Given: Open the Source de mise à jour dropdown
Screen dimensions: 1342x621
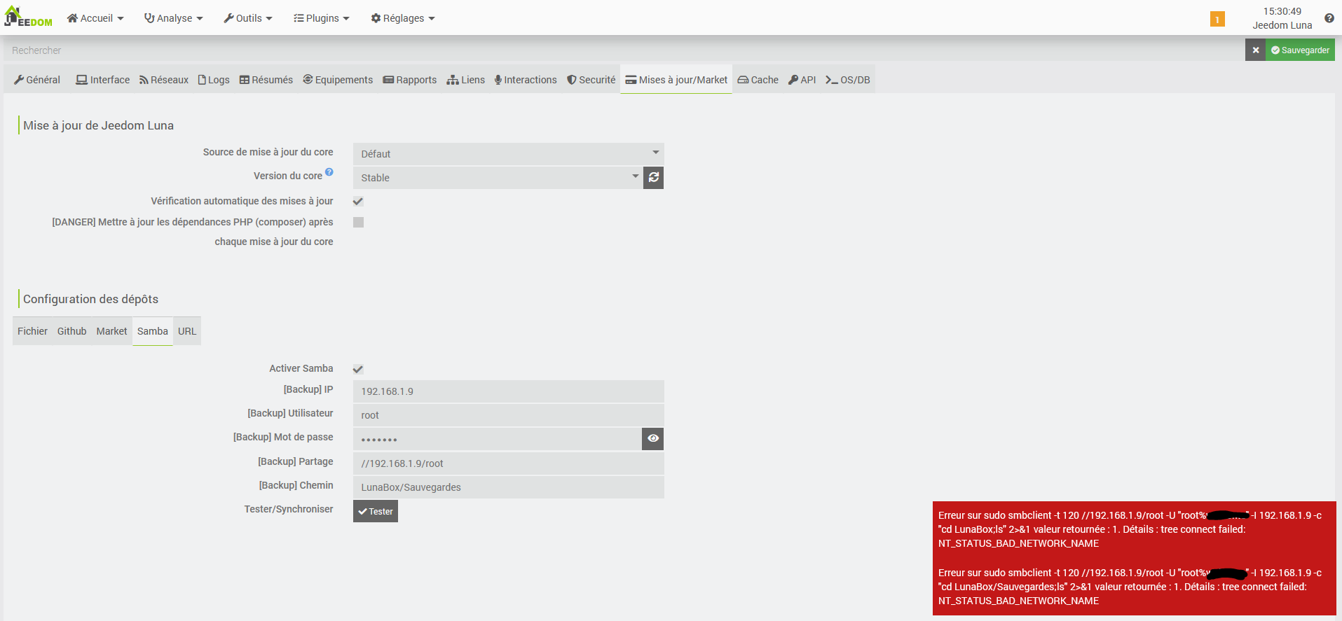Looking at the screenshot, I should tap(509, 154).
